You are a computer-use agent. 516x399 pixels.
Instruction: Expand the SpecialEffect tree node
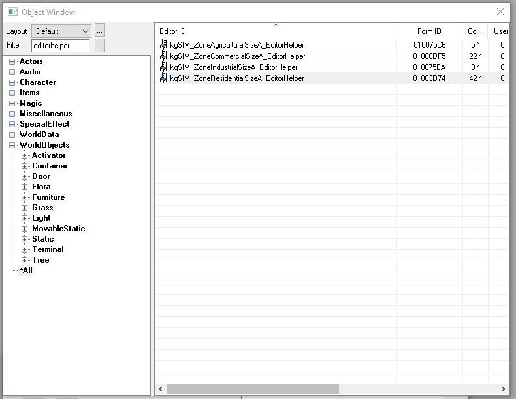12,124
